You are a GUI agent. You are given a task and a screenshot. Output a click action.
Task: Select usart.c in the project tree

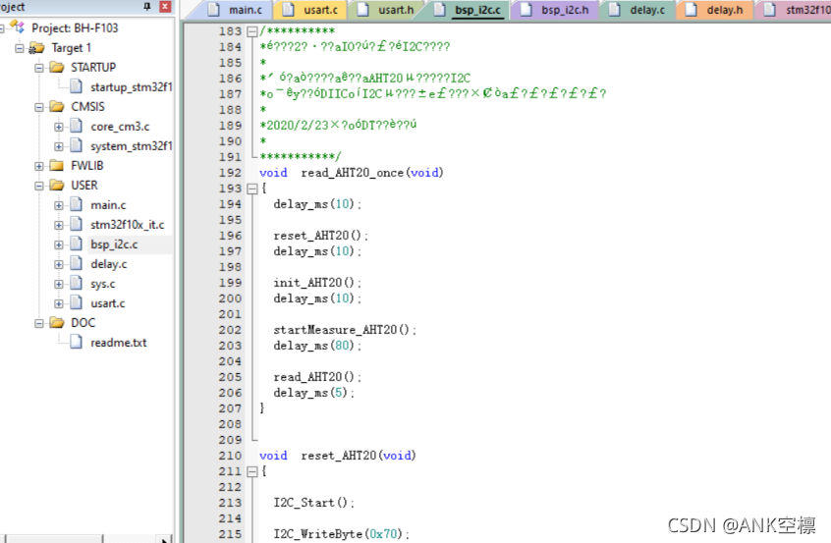tap(108, 303)
